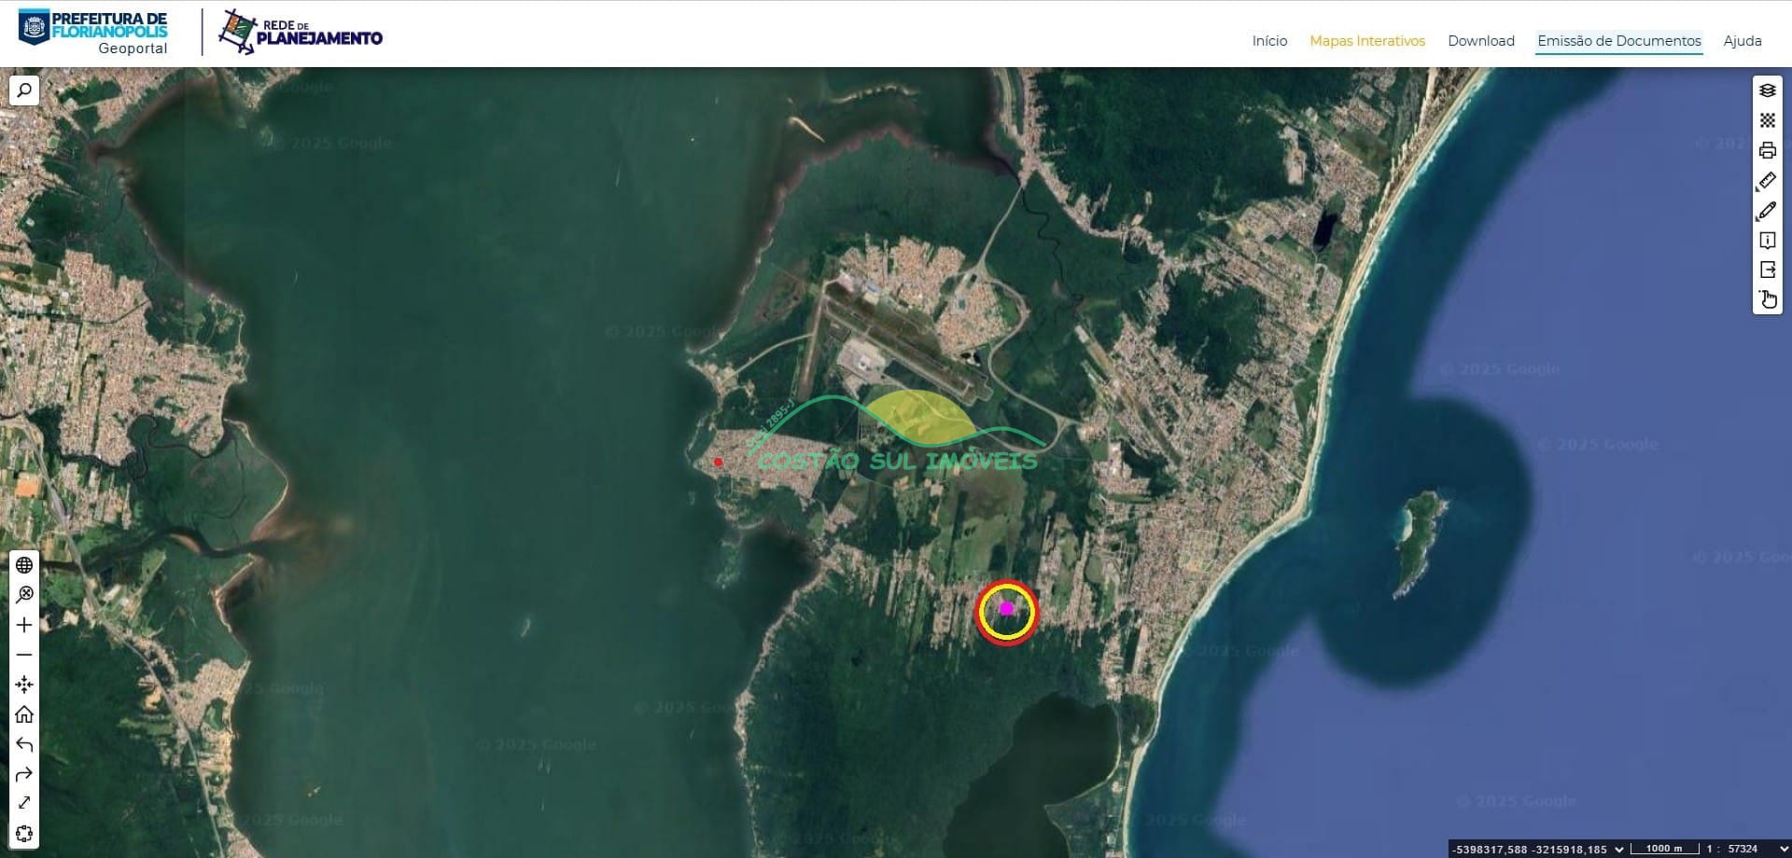Expand the coordinate system dropdown arrow
Screen dimensions: 1792x858
(x=1619, y=849)
